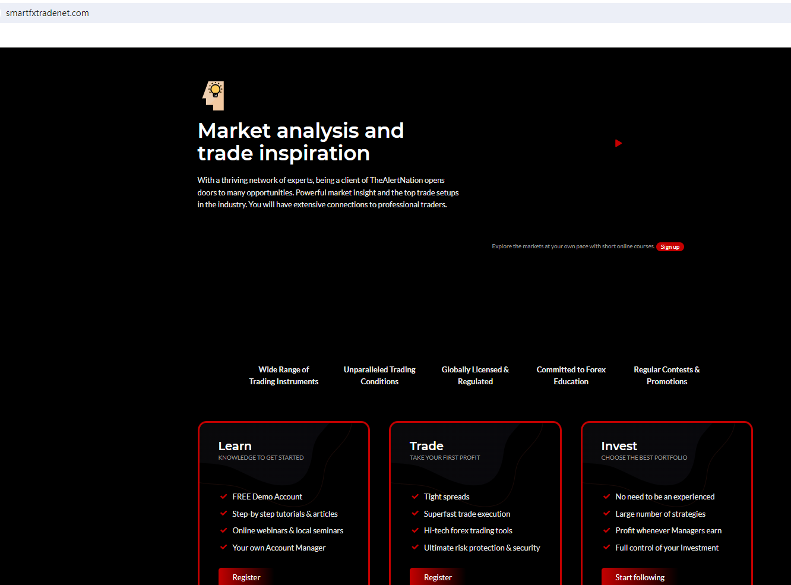This screenshot has width=791, height=585.
Task: Click the smartfxtradenet.com address bar
Action: pos(395,13)
